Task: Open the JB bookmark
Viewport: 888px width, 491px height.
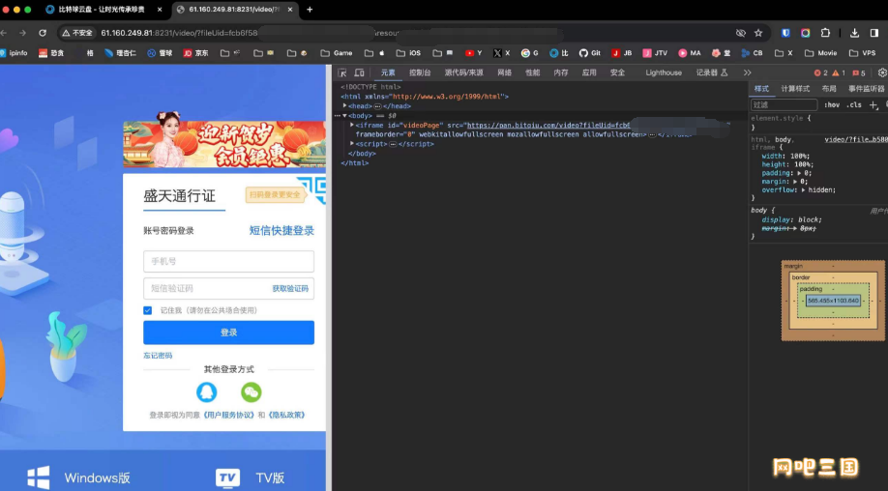Action: (x=621, y=53)
